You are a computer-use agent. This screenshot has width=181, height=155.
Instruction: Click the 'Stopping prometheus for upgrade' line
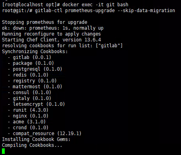45,22
